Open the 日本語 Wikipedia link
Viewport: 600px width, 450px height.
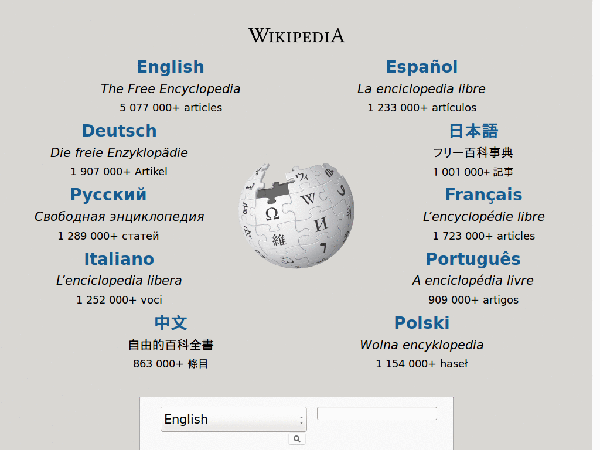point(473,131)
